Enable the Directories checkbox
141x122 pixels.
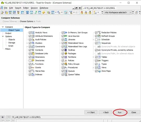(30, 60)
